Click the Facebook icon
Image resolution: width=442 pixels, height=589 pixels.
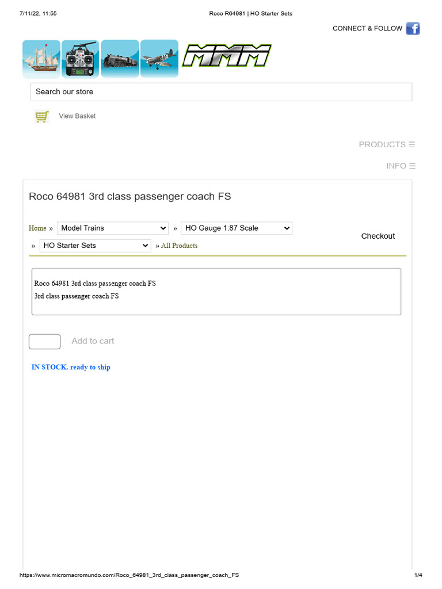click(x=413, y=28)
